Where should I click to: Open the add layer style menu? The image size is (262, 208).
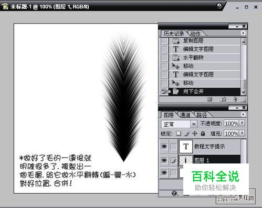point(174,193)
